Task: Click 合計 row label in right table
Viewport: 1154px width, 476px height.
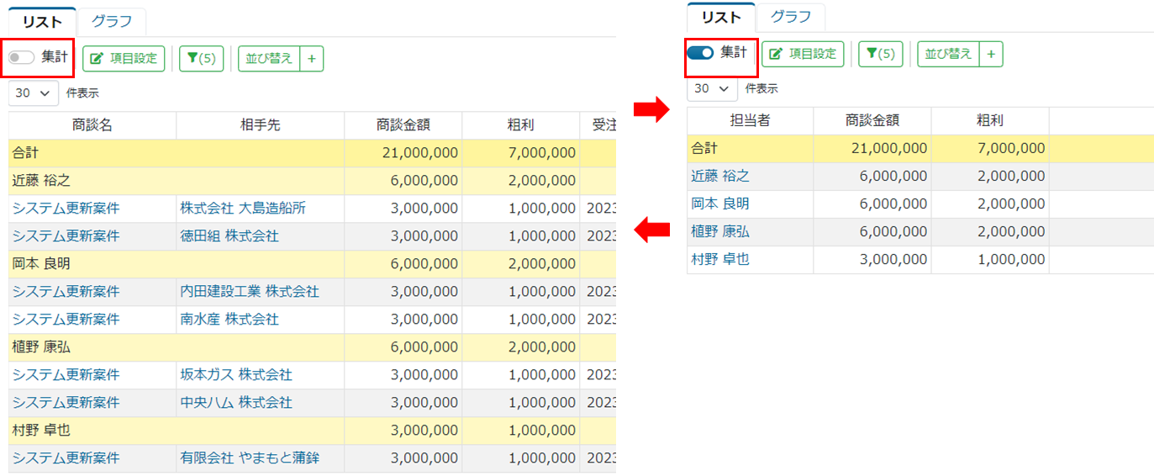Action: point(704,148)
